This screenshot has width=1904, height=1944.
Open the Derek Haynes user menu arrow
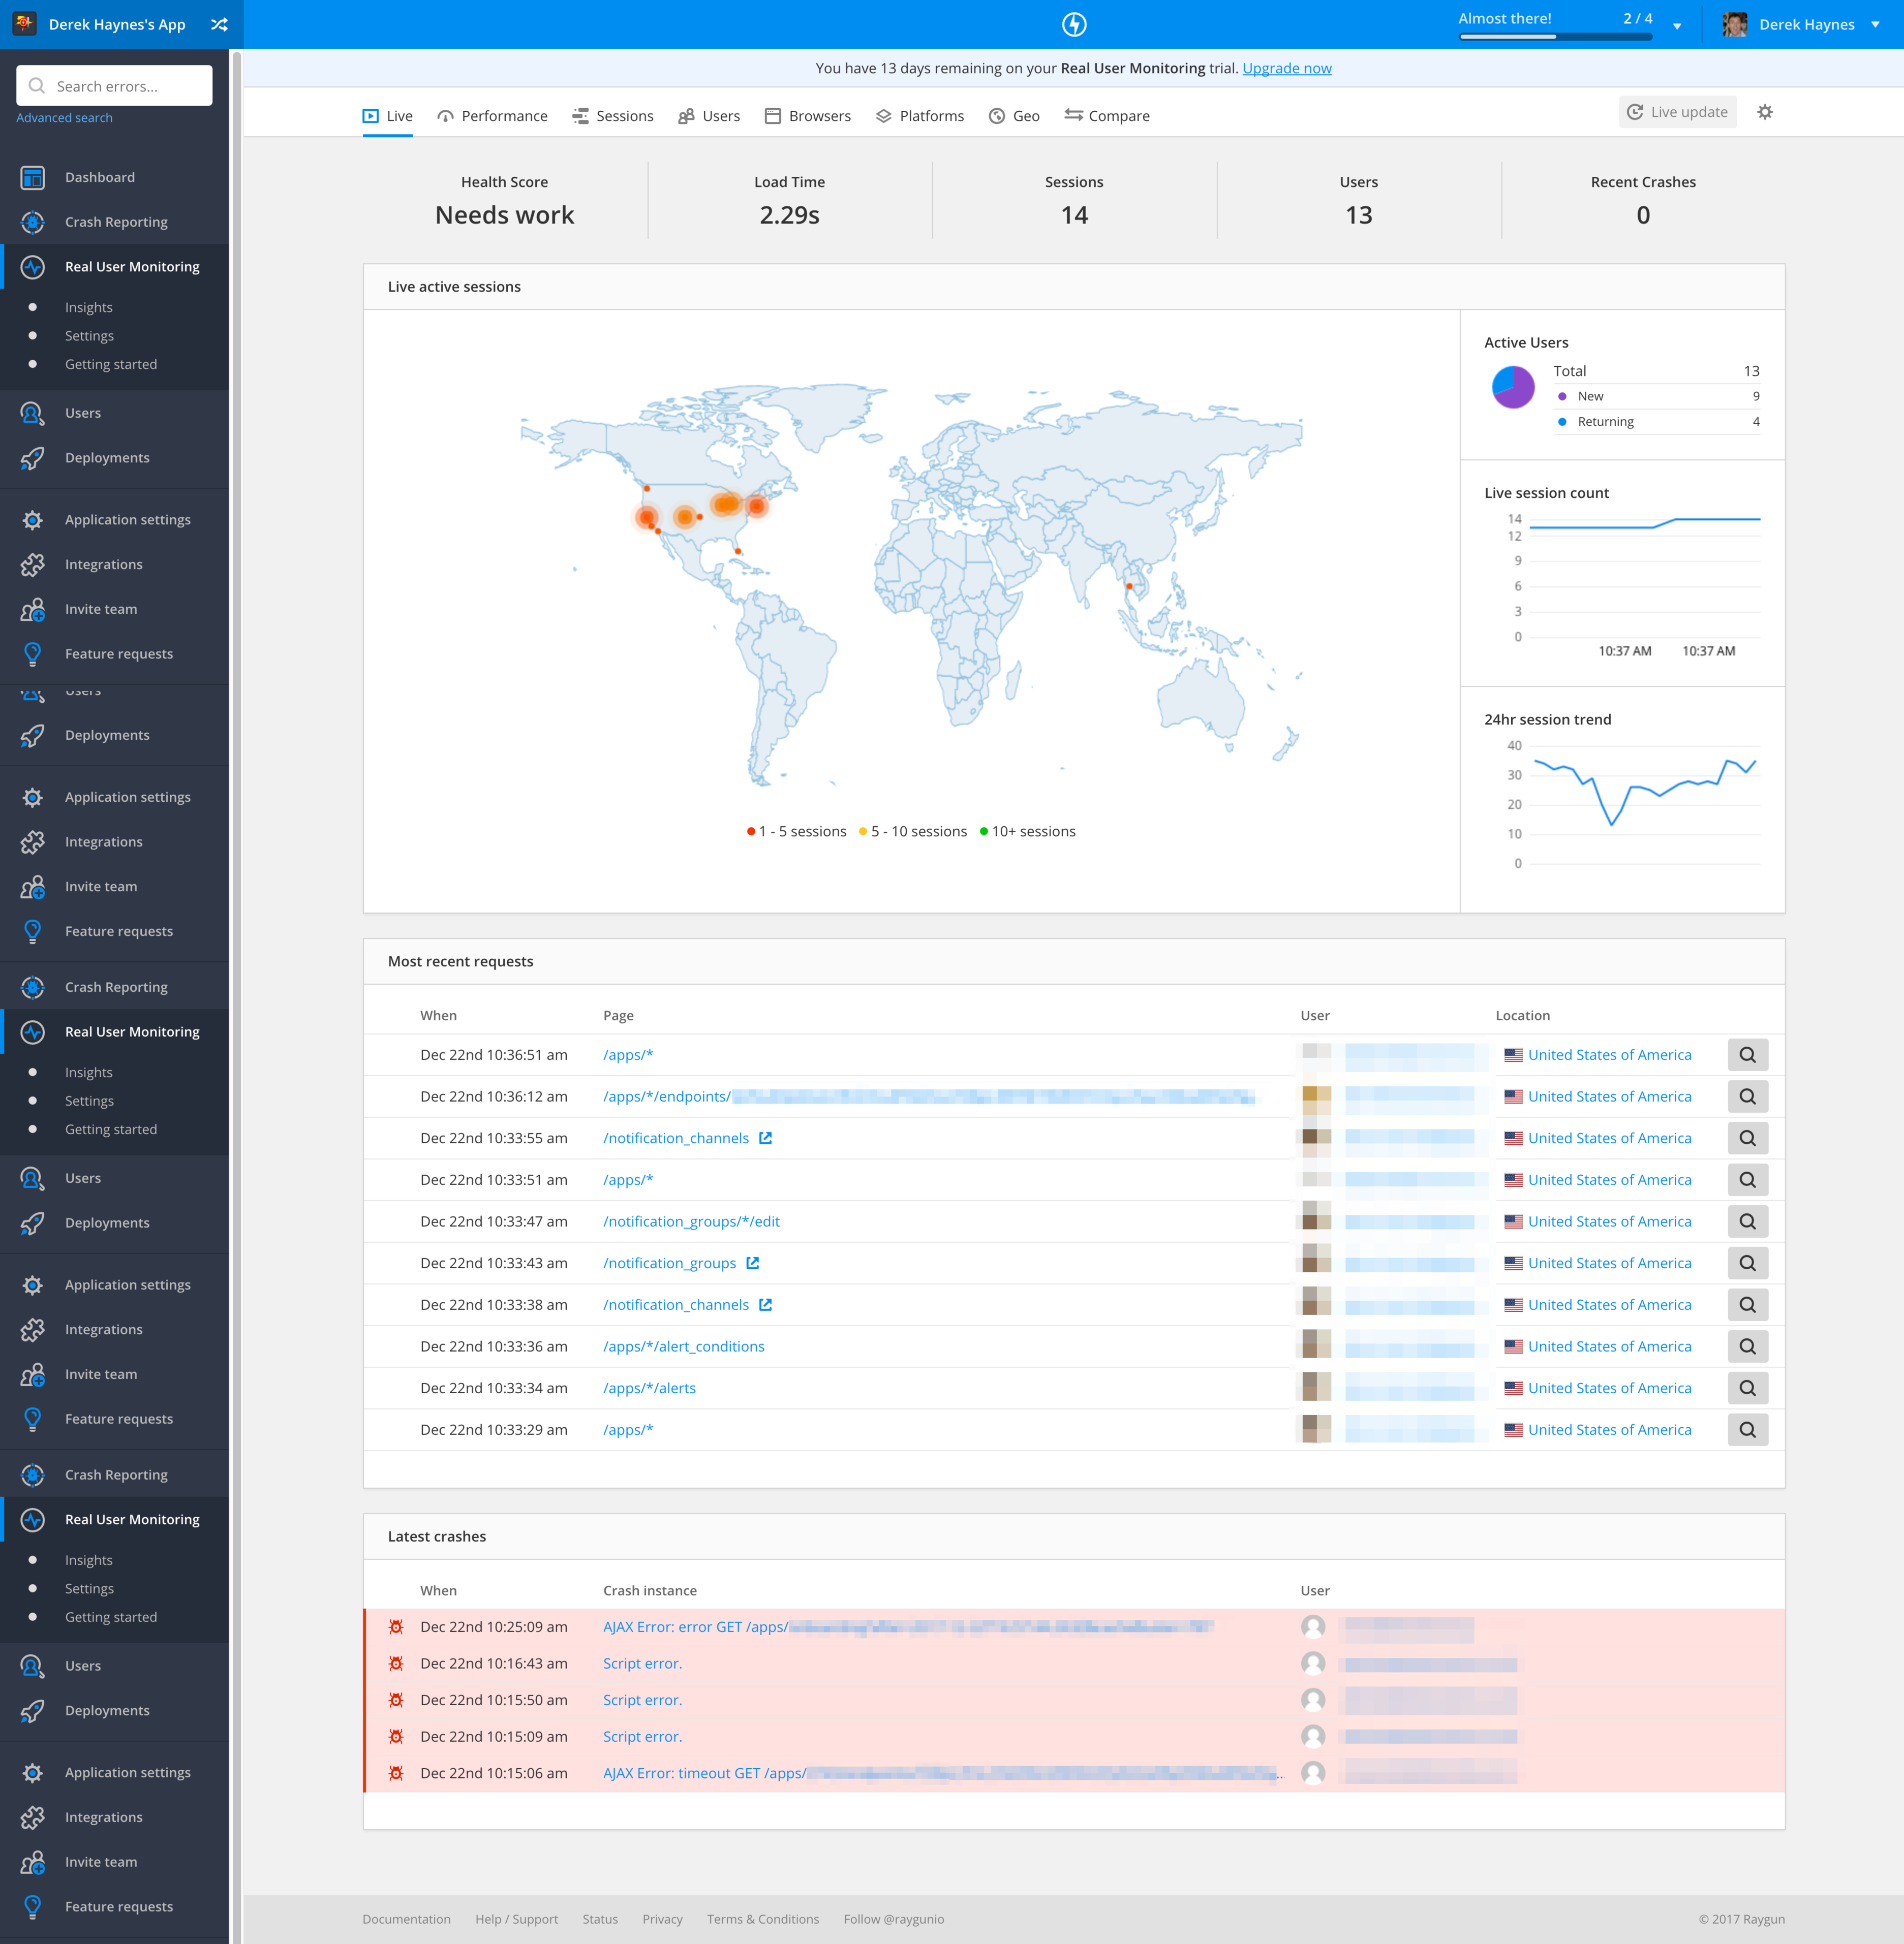(1875, 25)
